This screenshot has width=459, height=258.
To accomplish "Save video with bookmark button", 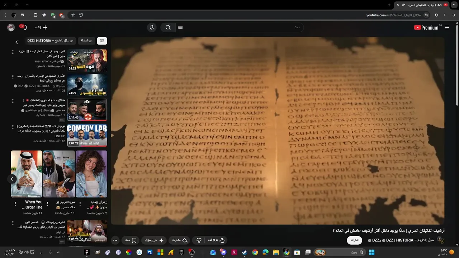I will [x=131, y=240].
